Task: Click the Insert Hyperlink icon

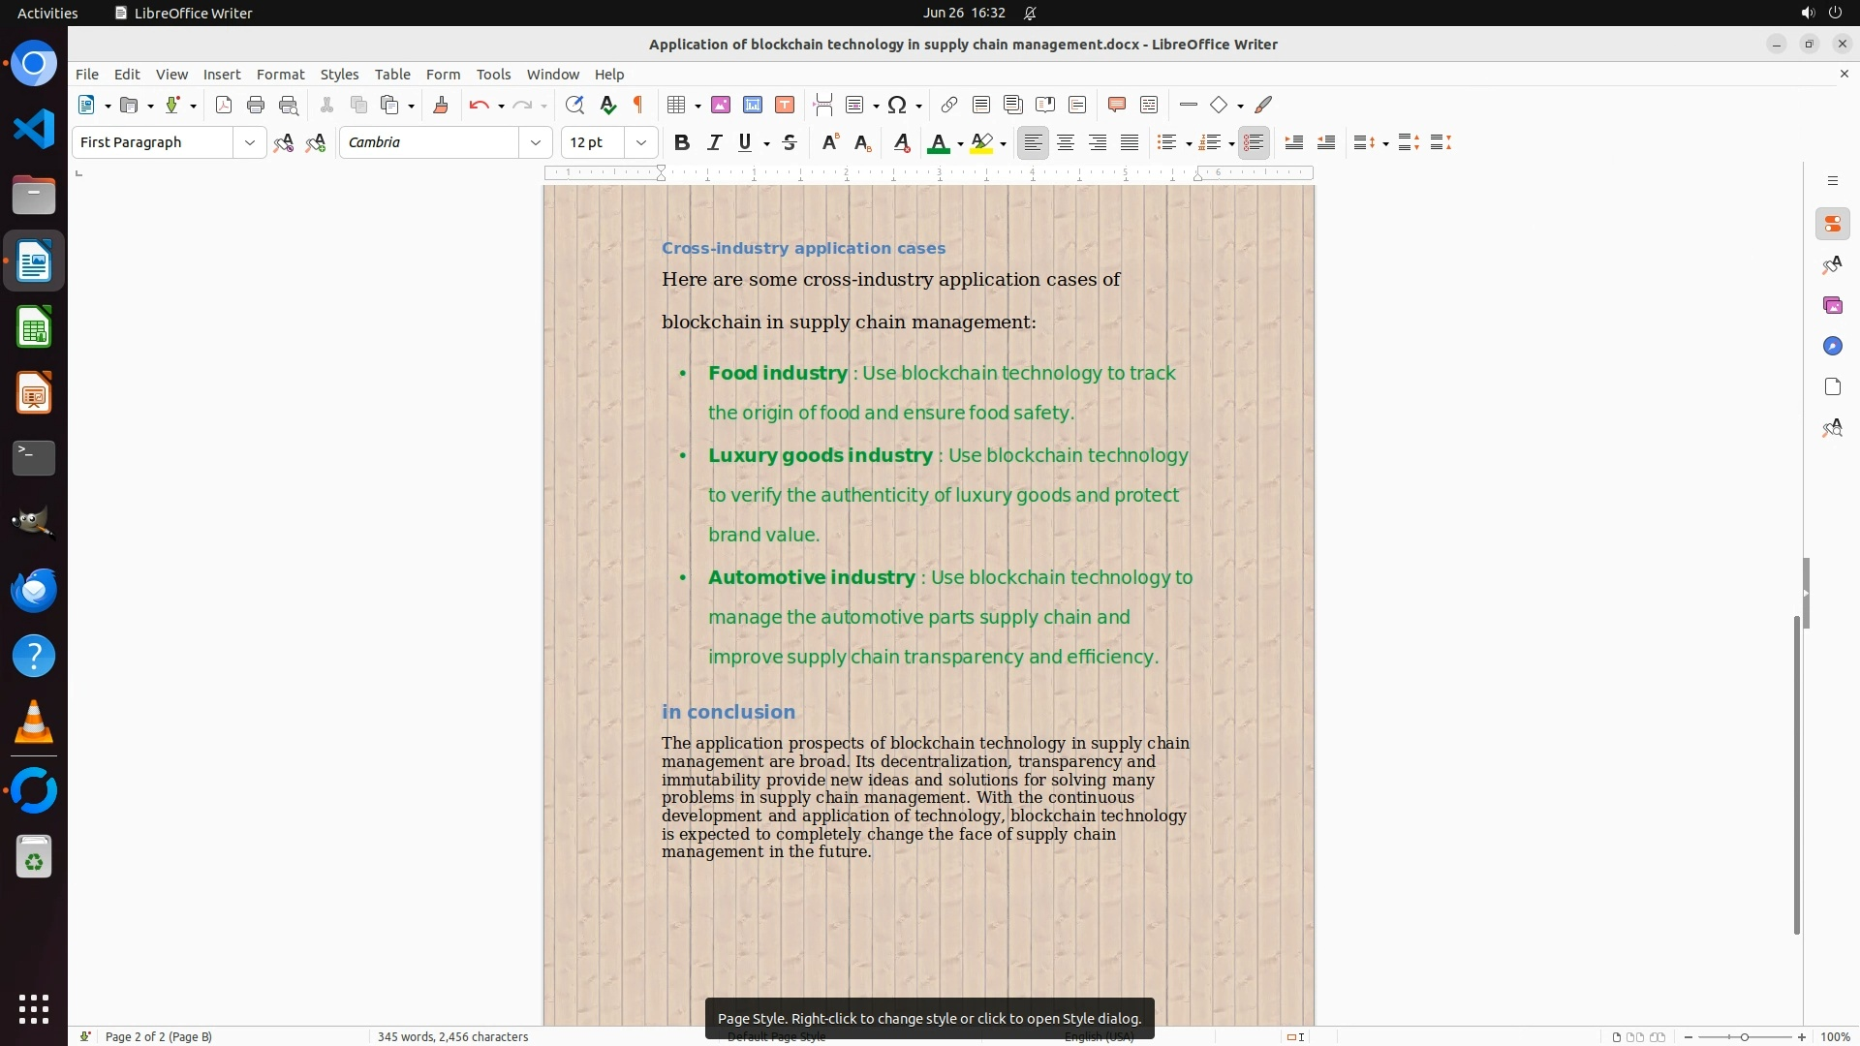Action: 949,106
